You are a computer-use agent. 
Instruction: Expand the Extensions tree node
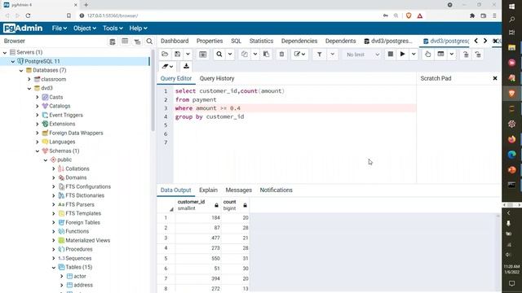pyautogui.click(x=38, y=124)
